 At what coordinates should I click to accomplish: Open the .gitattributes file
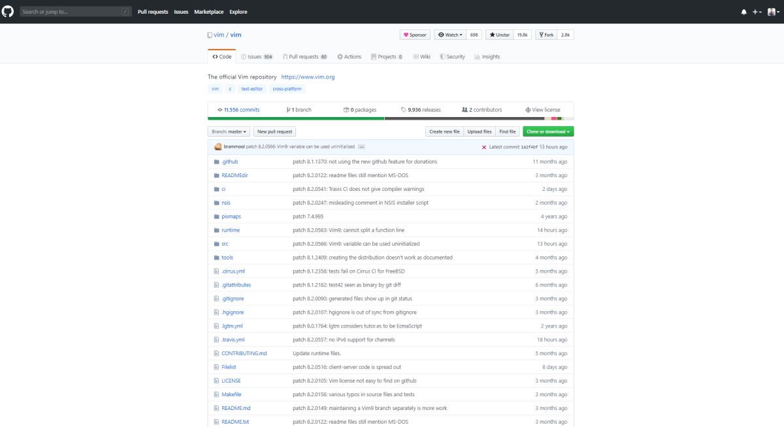pyautogui.click(x=236, y=285)
